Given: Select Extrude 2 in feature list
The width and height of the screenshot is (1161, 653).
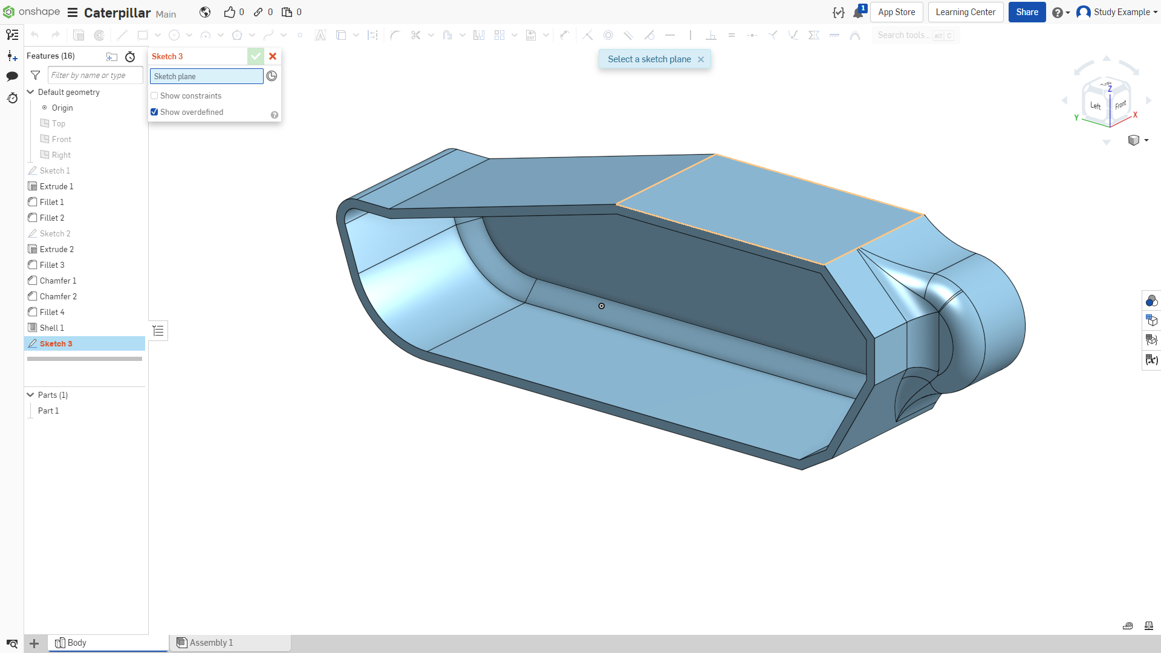Looking at the screenshot, I should pos(57,249).
